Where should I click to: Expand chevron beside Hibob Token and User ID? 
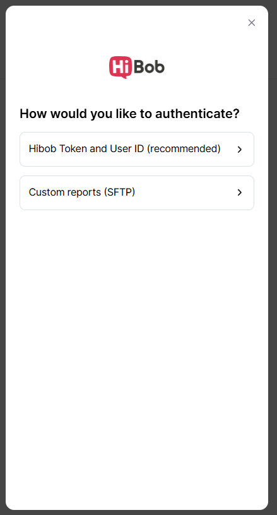[240, 150]
